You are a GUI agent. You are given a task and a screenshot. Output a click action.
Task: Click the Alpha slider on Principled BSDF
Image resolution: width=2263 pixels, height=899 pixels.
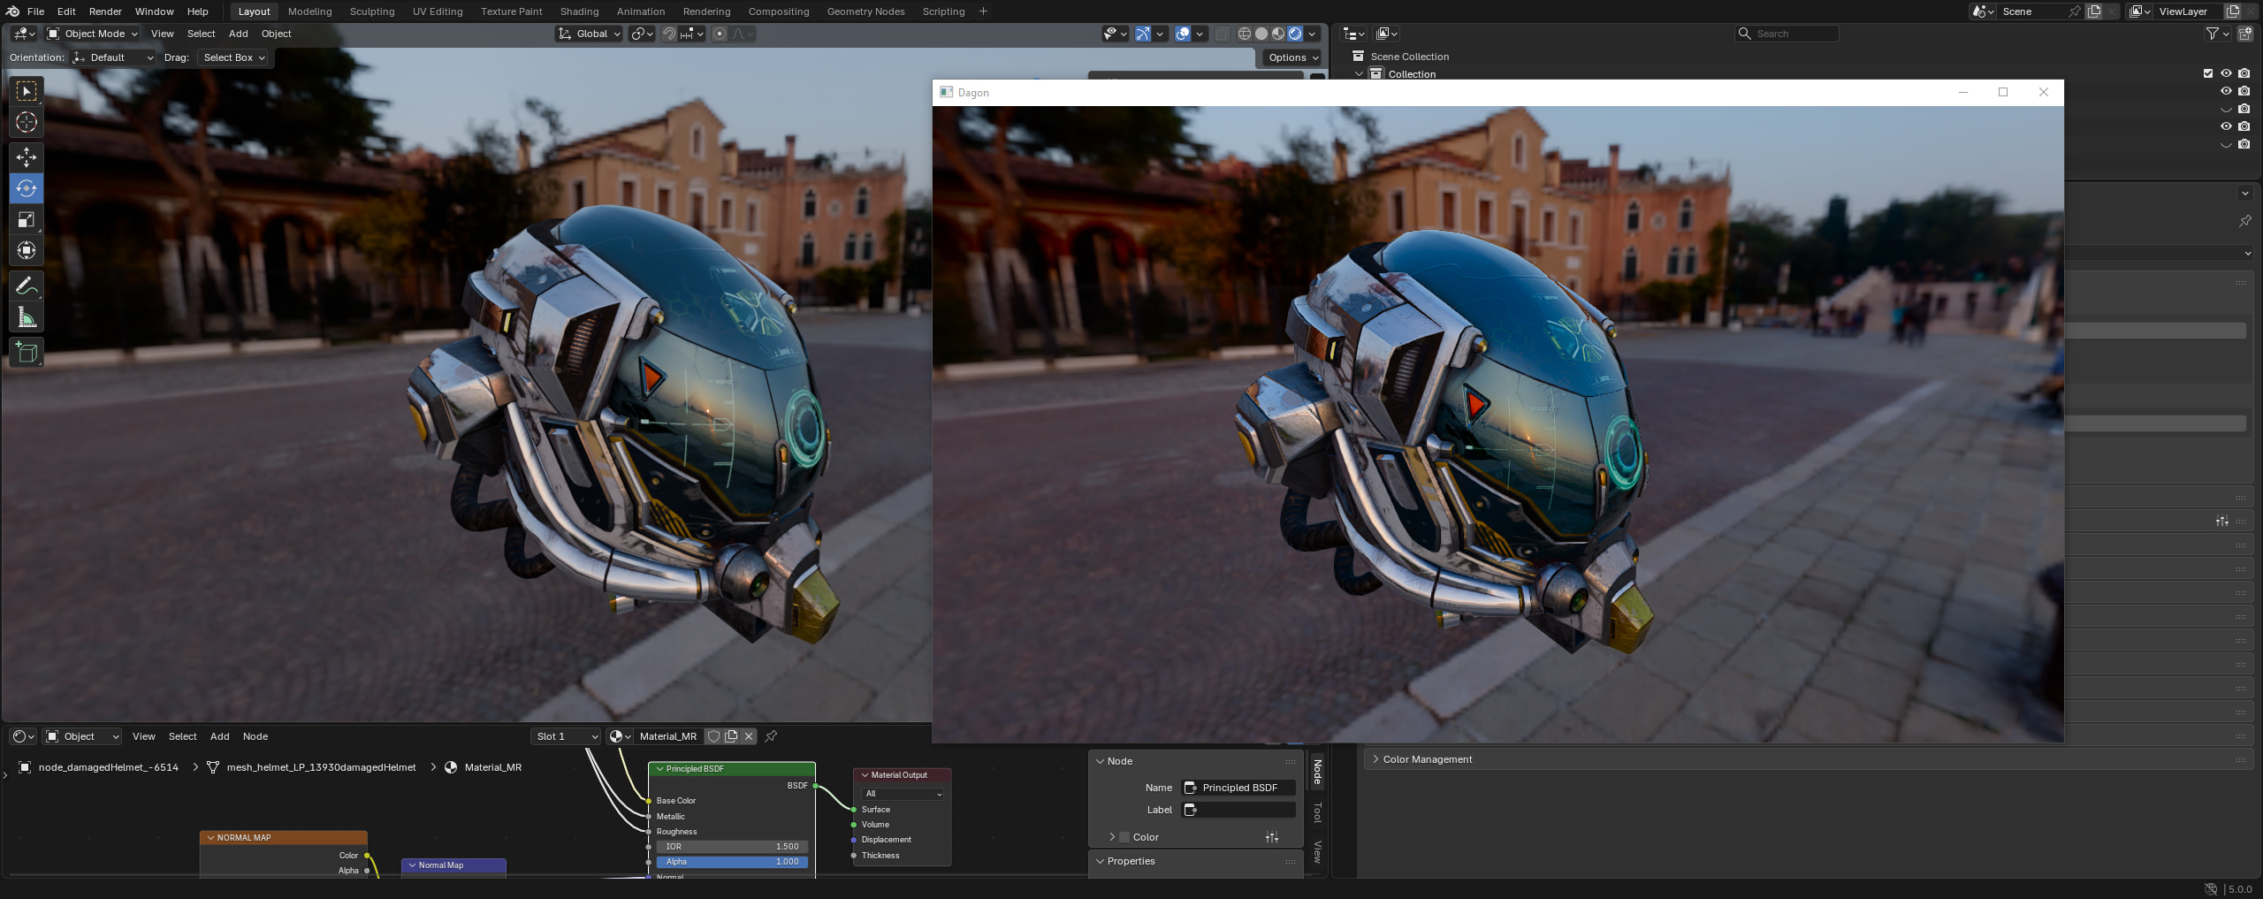[732, 862]
